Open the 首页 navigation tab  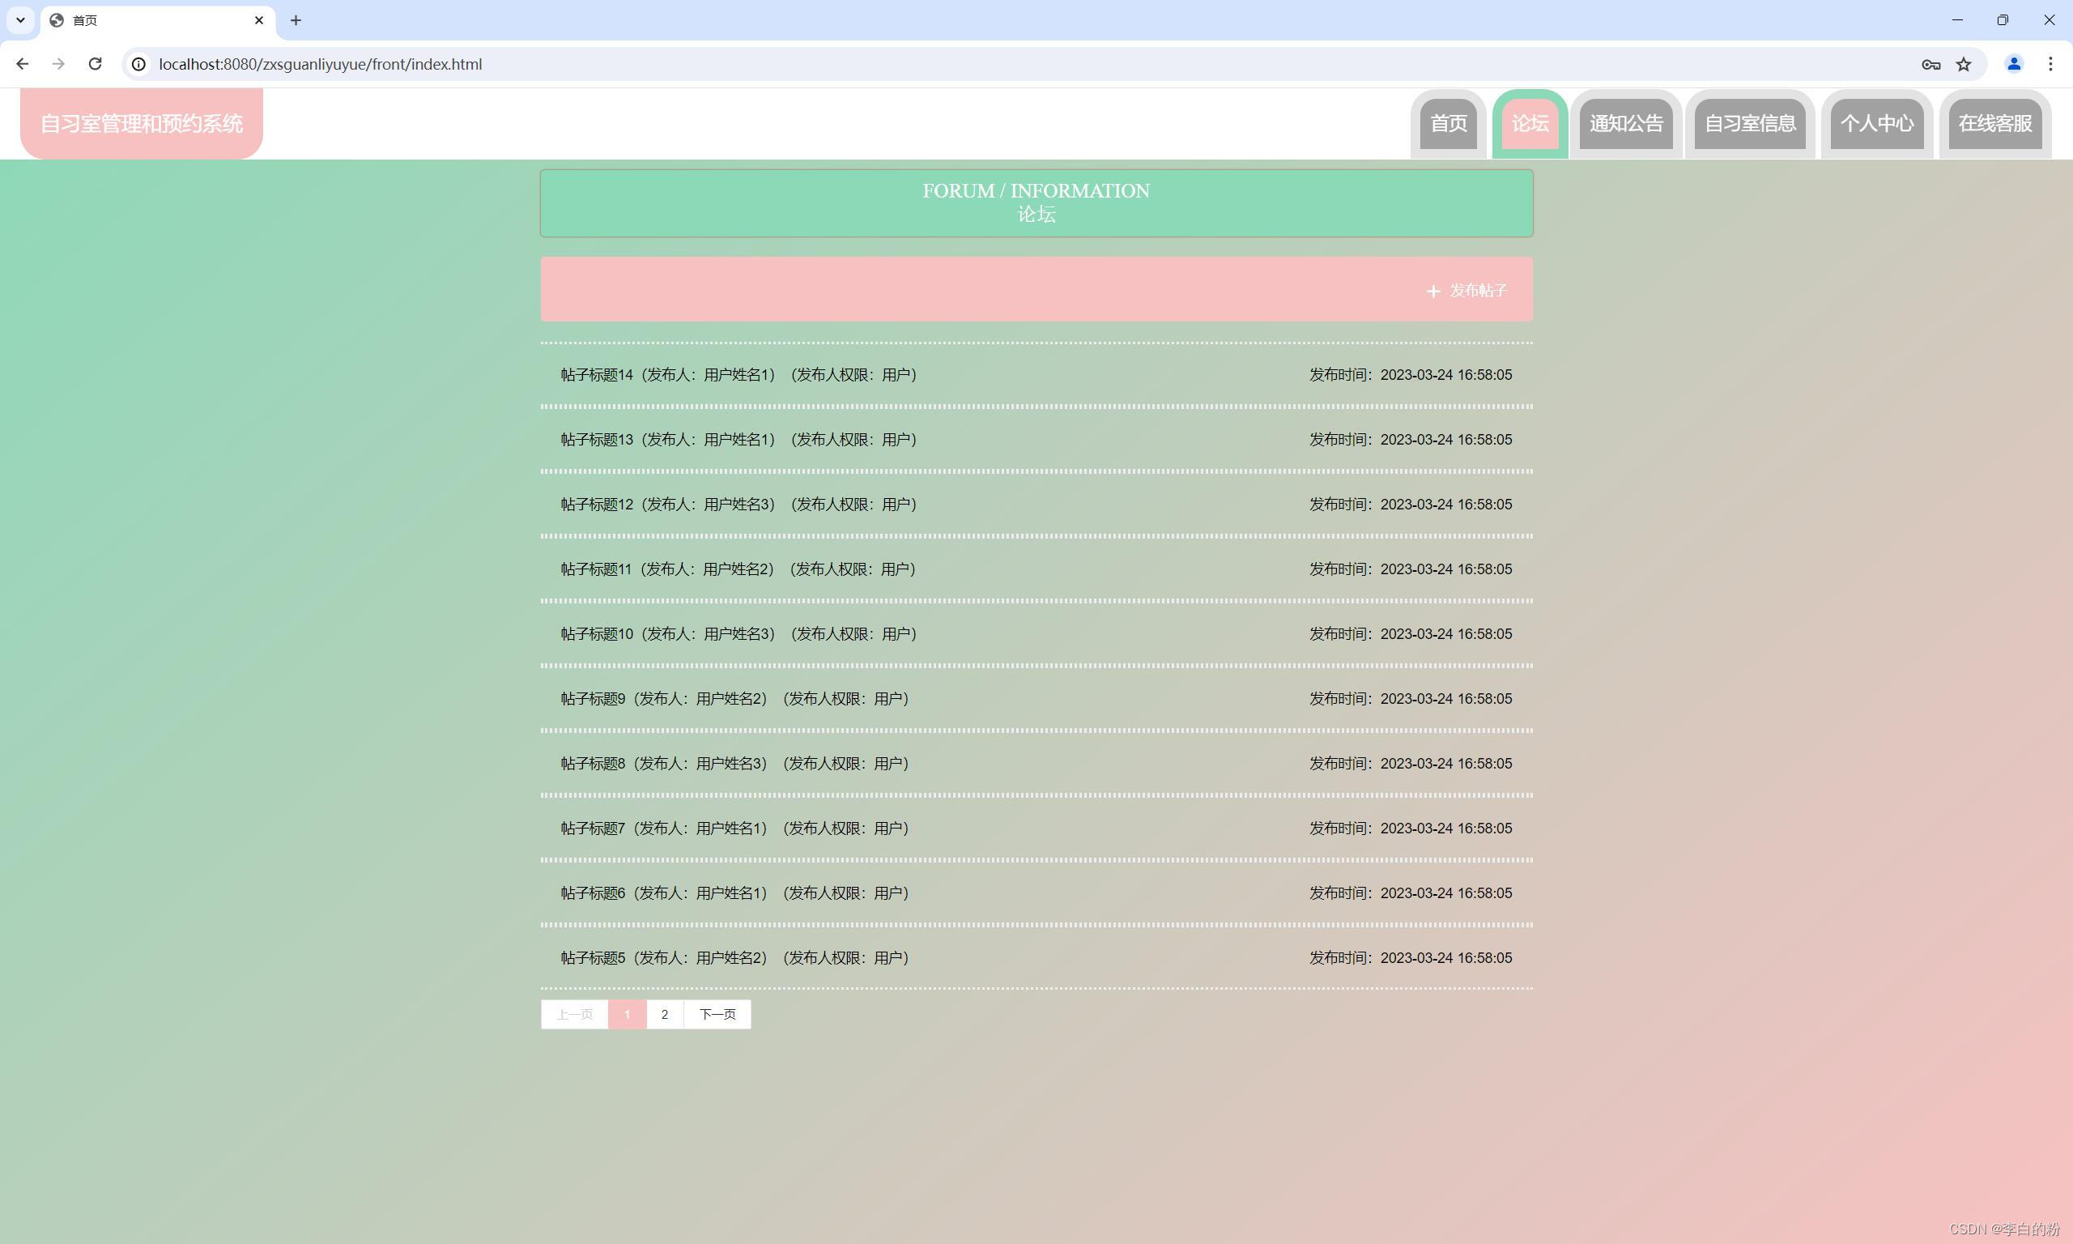(1448, 124)
